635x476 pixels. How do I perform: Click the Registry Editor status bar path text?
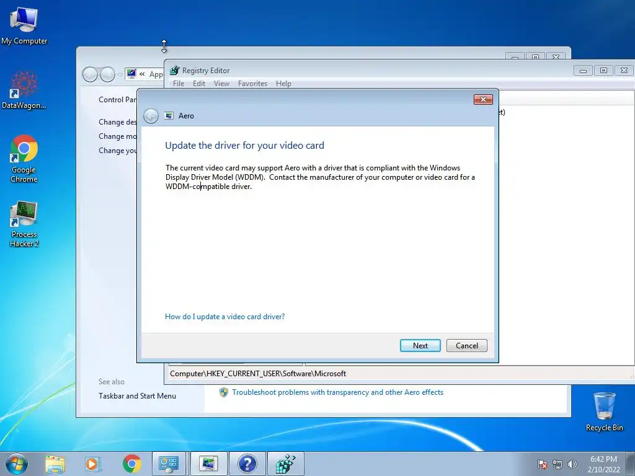pos(258,374)
